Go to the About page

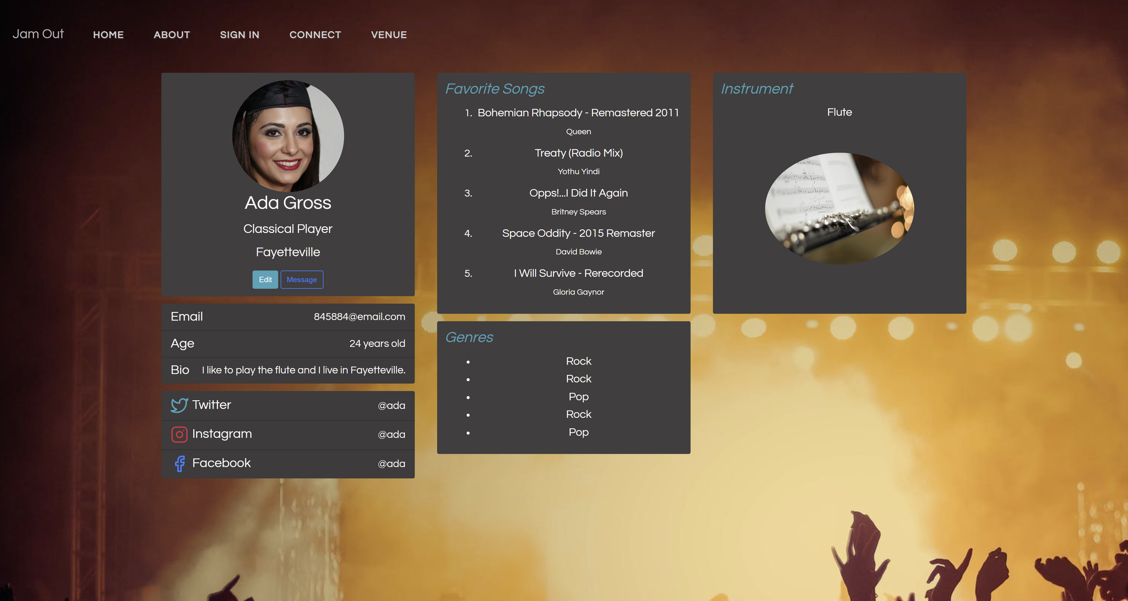click(172, 35)
